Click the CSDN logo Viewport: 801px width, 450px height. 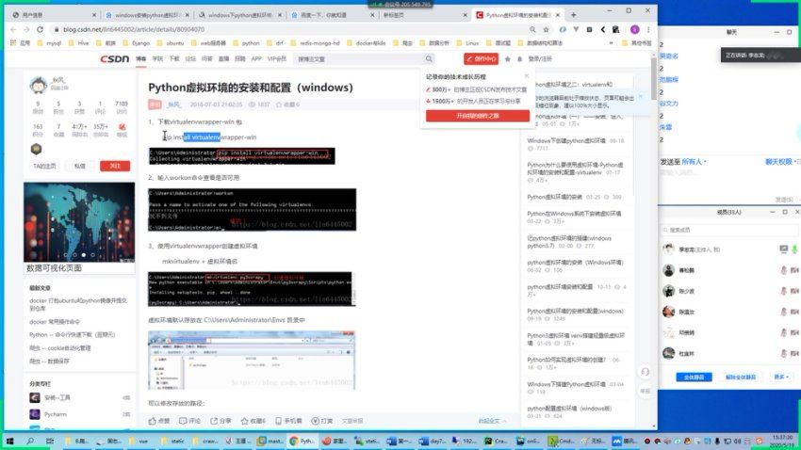(x=114, y=59)
